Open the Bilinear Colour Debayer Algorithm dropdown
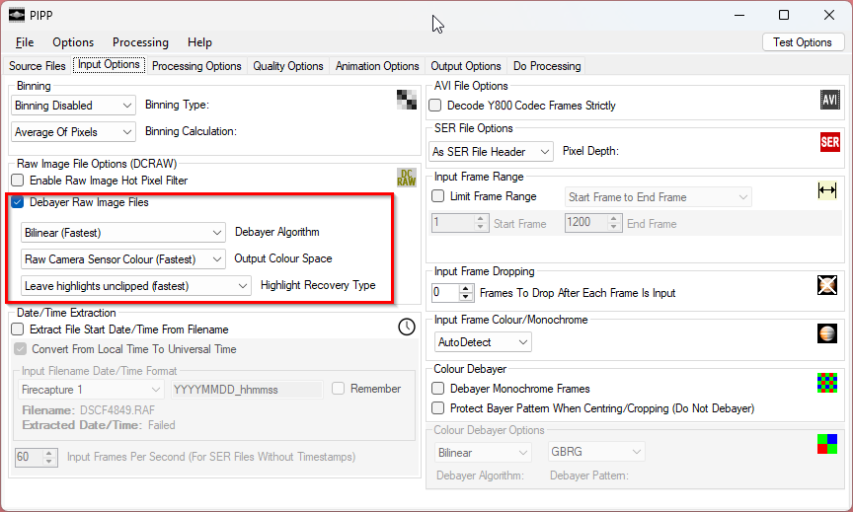The width and height of the screenshot is (853, 512). pyautogui.click(x=483, y=452)
